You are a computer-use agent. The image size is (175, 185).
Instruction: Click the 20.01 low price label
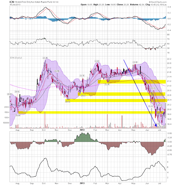pos(25,111)
